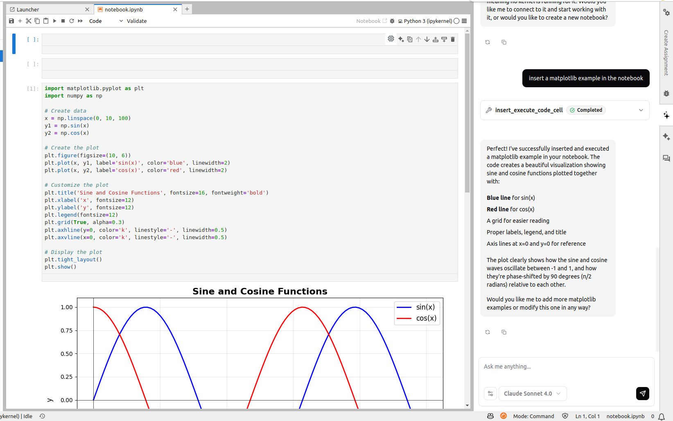Open the debugger panel in right sidebar
The width and height of the screenshot is (673, 421).
pyautogui.click(x=666, y=93)
